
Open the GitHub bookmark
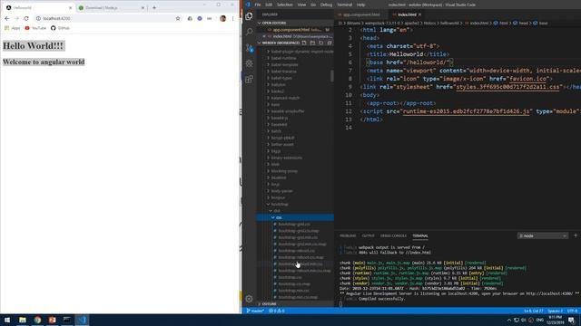[60, 28]
